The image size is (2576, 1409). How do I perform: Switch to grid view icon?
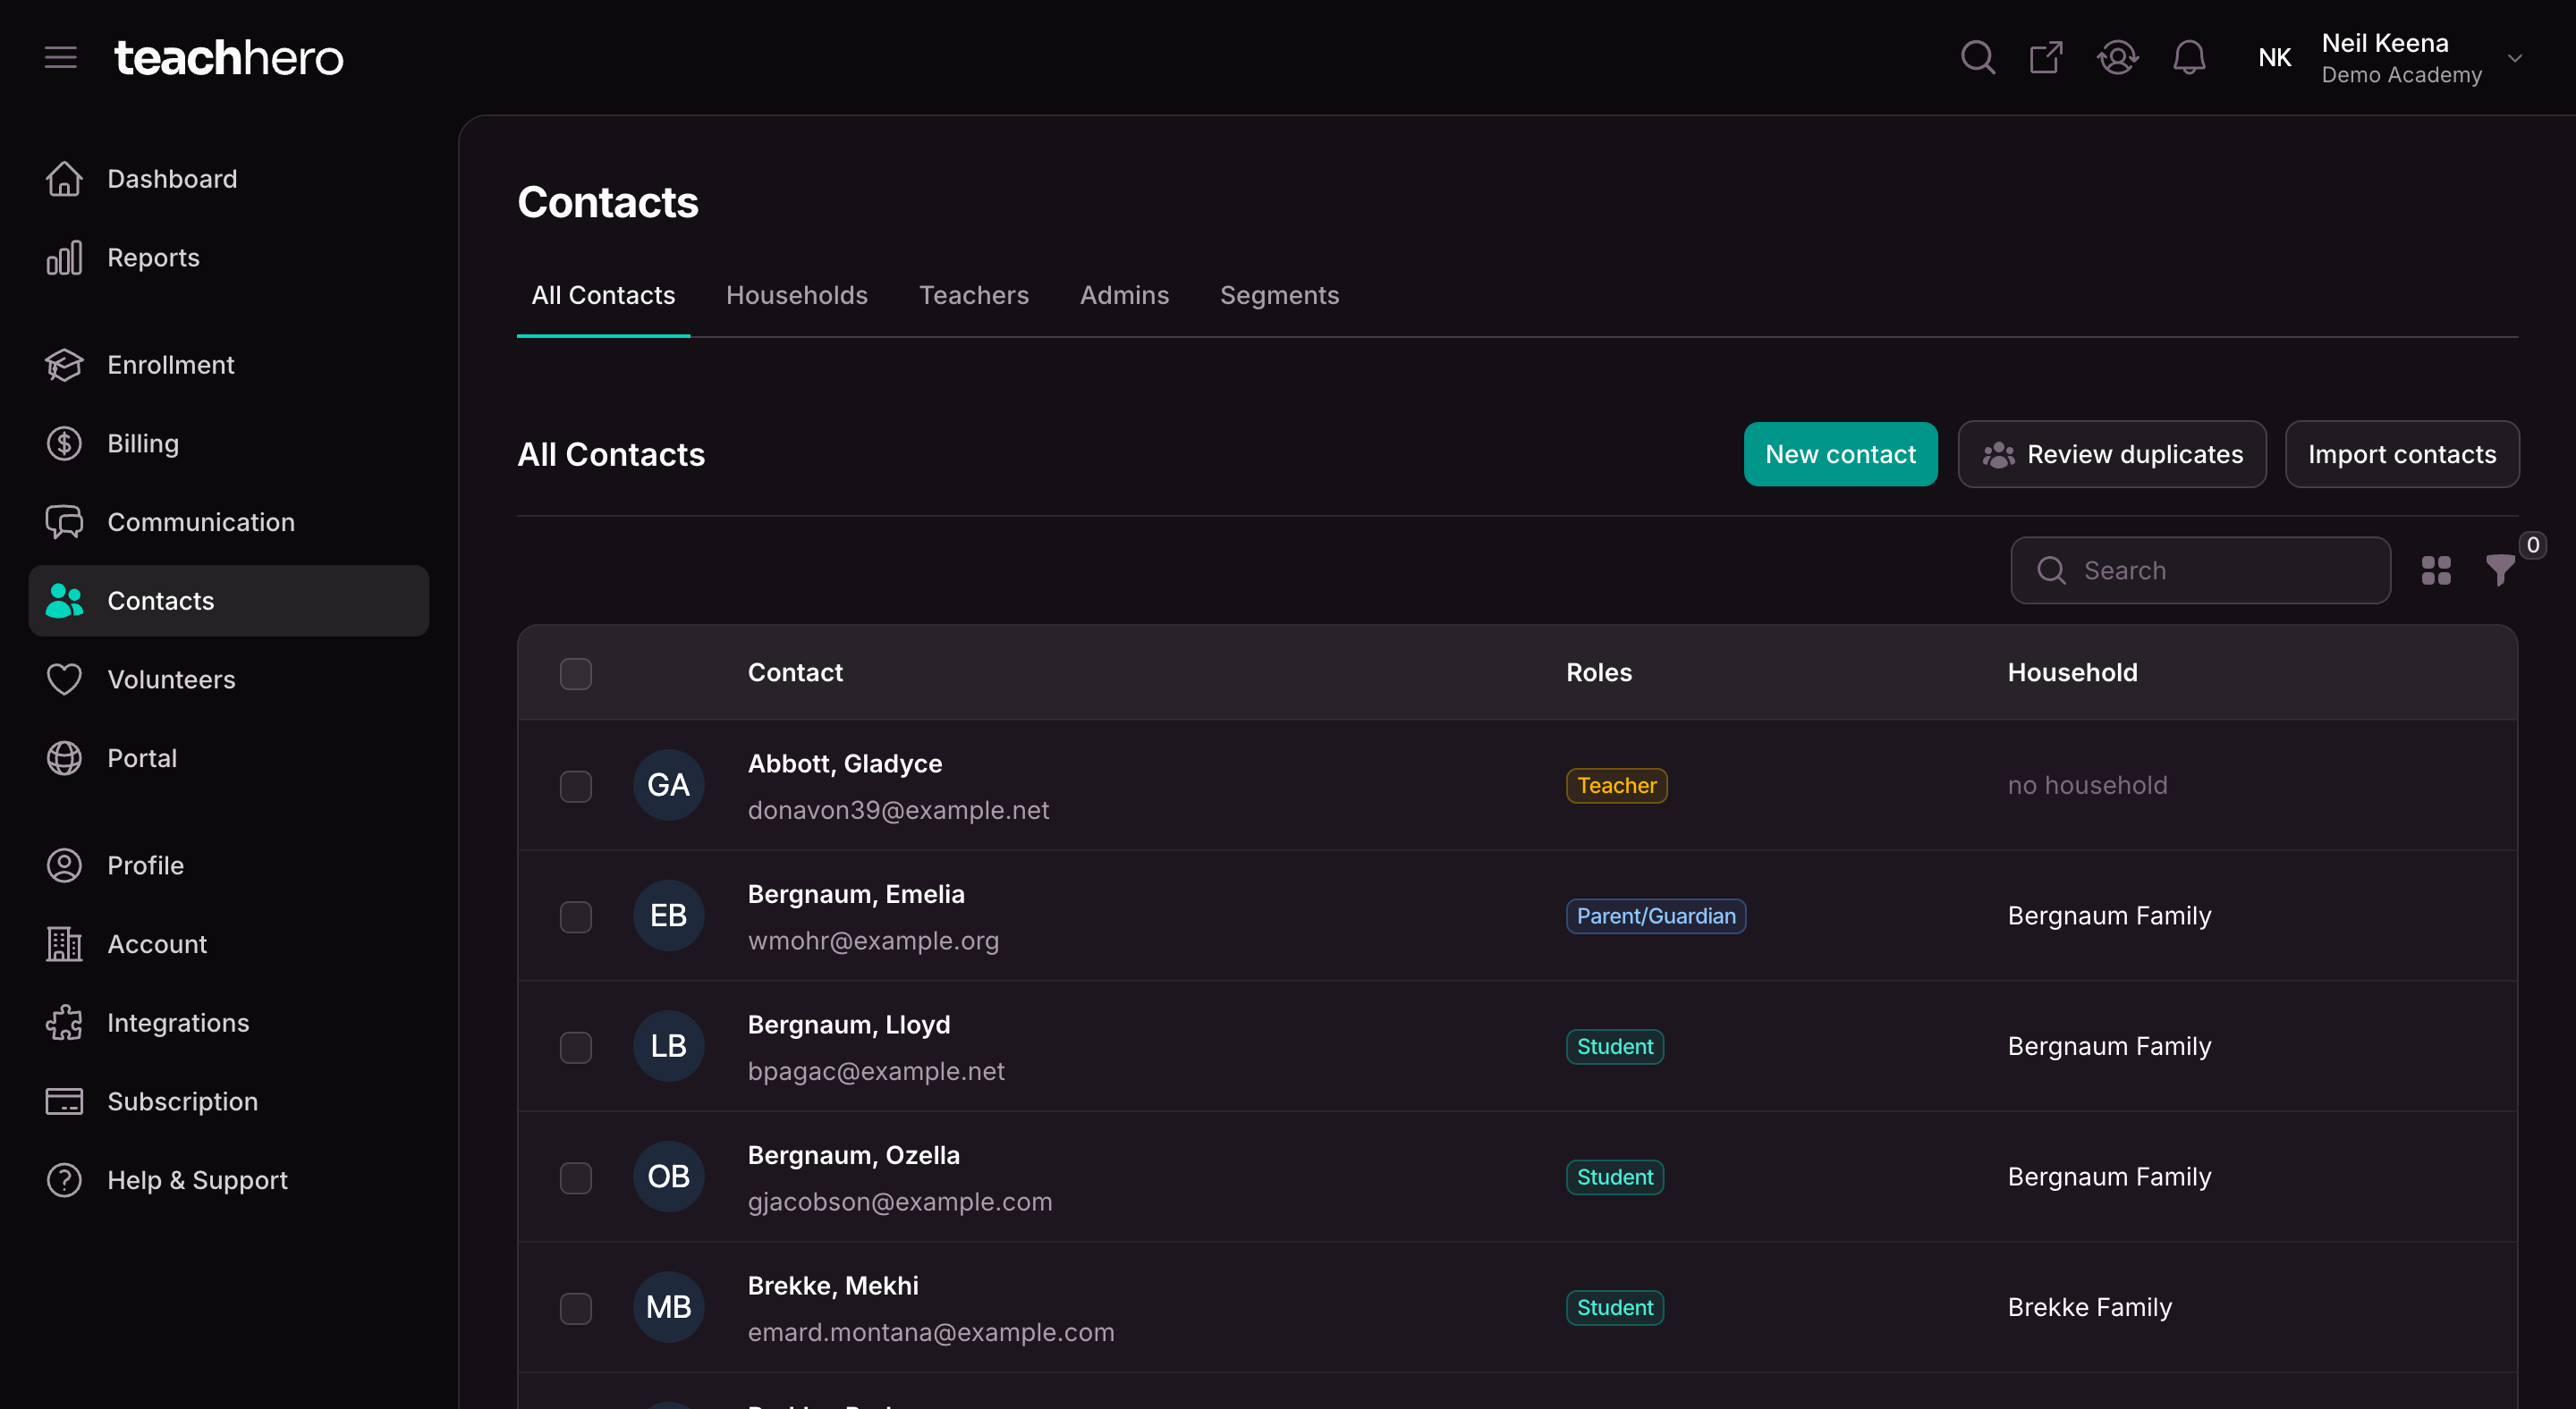coord(2436,570)
